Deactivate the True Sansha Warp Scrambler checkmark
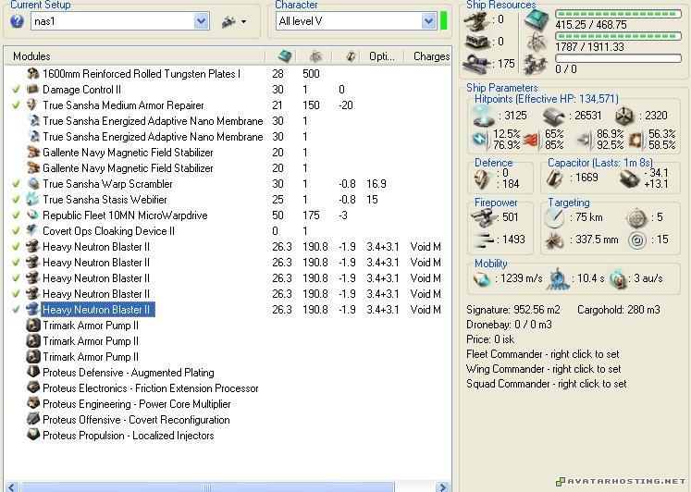Screen dimensions: 691x492 [16, 184]
